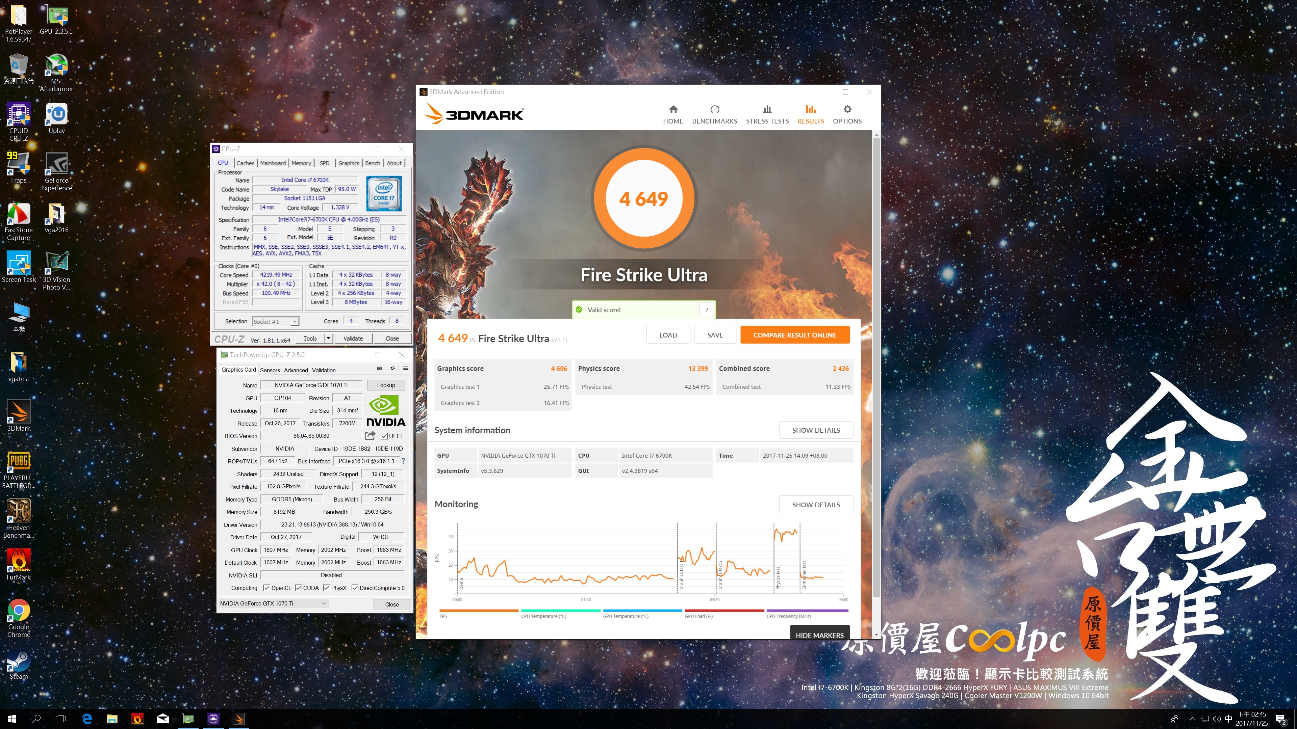The image size is (1297, 729).
Task: Open the GPU-Z hamburger menu
Action: (405, 369)
